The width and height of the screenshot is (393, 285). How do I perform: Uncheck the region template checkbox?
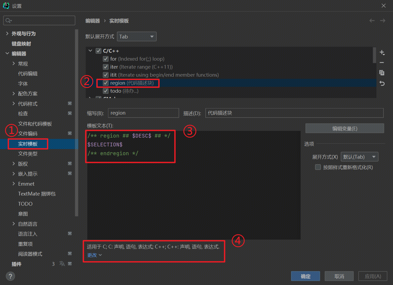coord(106,83)
